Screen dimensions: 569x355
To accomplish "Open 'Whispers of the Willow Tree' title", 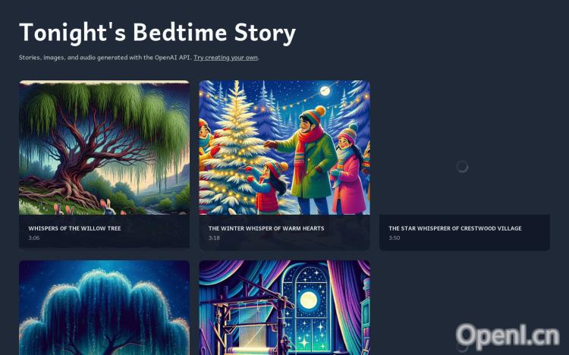I will [74, 228].
